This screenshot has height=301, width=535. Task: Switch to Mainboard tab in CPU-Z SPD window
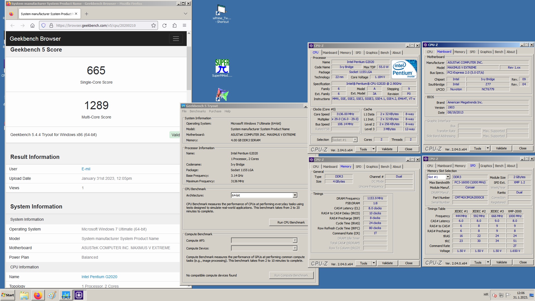tap(444, 166)
